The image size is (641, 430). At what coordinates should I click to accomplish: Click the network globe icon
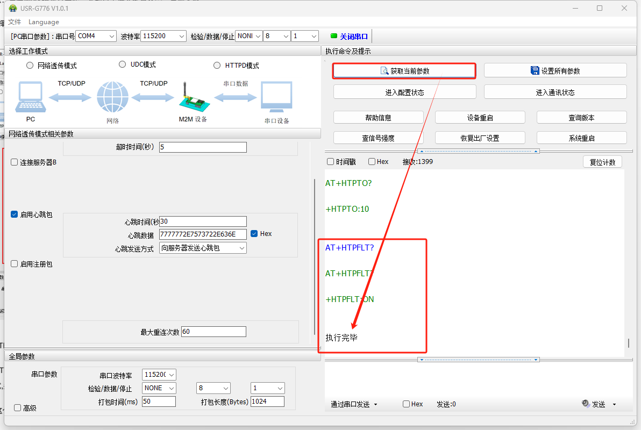(x=112, y=98)
